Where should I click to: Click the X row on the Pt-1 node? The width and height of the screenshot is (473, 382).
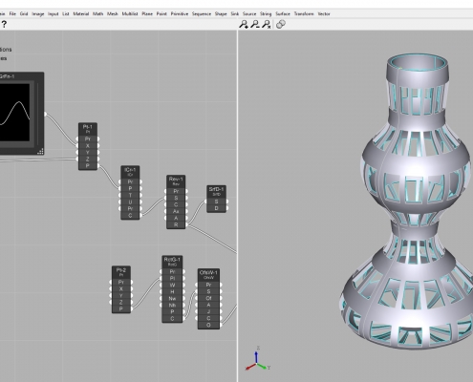(x=88, y=145)
